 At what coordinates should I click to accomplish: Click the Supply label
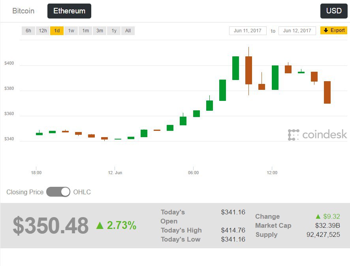266,234
